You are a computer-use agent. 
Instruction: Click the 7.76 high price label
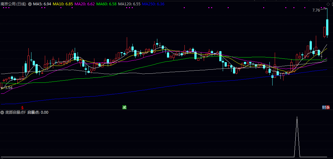[316, 10]
